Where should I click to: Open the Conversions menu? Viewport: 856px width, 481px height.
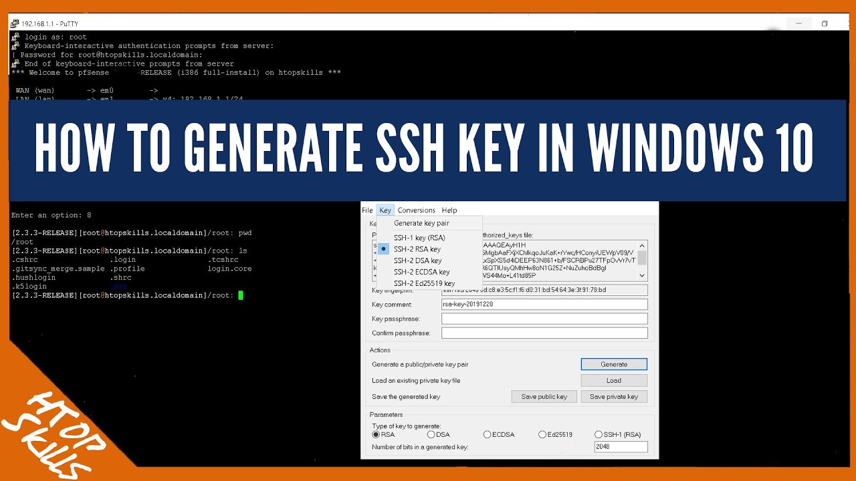tap(416, 210)
